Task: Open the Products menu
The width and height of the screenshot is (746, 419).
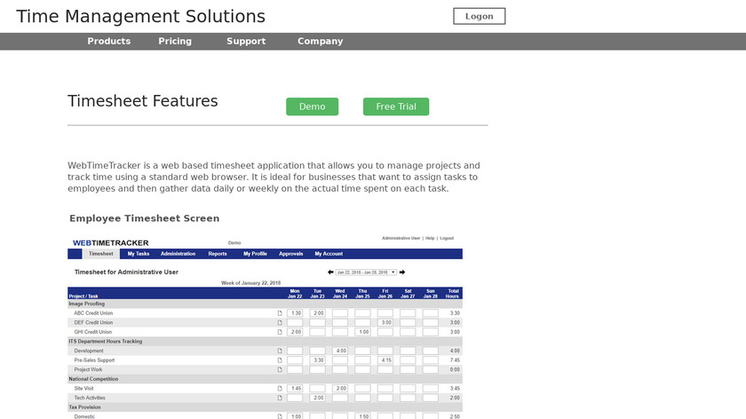Action: pos(108,42)
